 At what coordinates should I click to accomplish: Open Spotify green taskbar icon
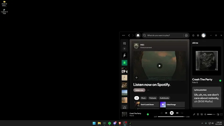[110, 123]
